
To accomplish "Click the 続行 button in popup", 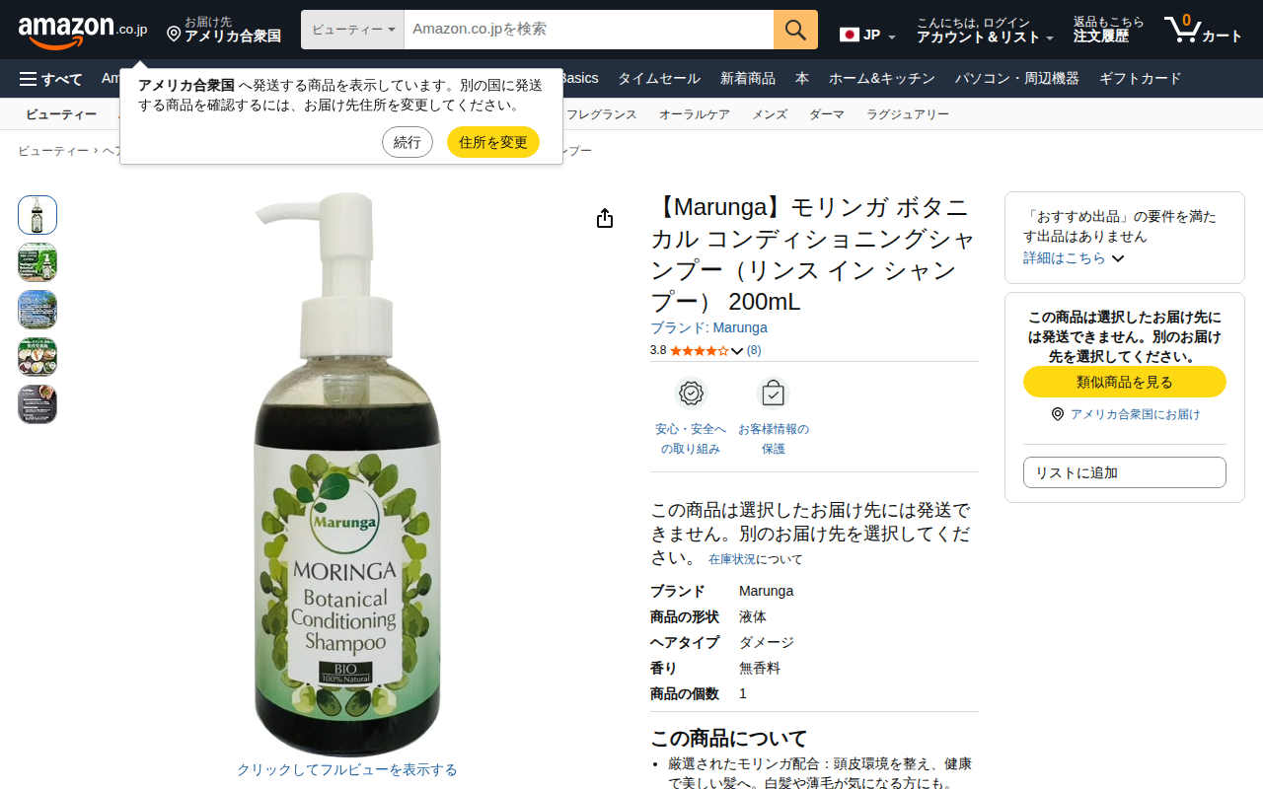I will [x=408, y=142].
